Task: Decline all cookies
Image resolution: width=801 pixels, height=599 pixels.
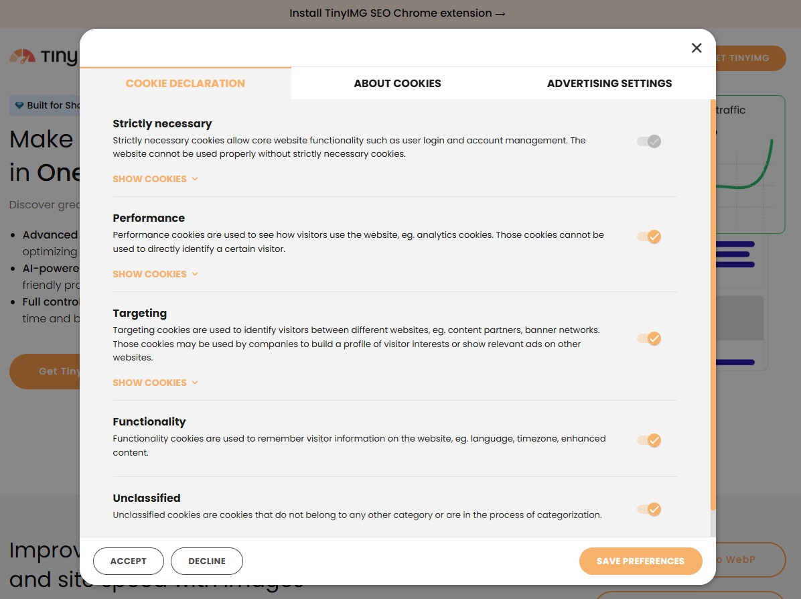Action: coord(206,561)
